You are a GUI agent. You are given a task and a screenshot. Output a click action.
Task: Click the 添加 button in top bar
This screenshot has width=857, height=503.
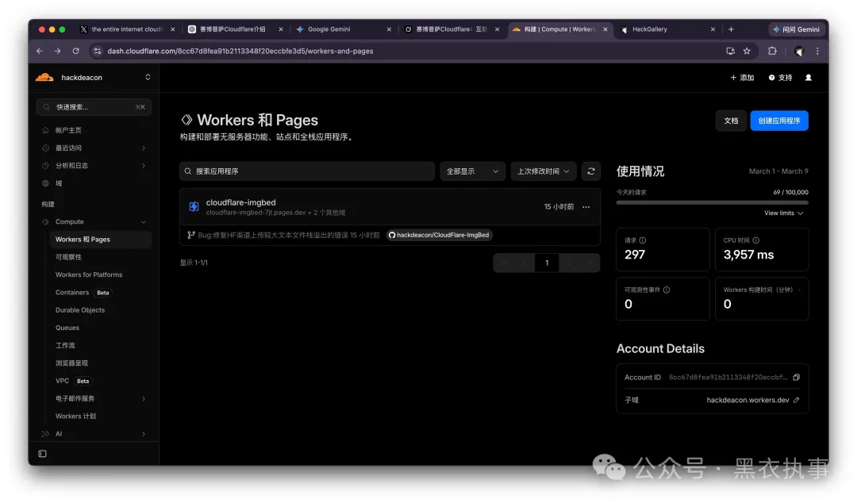[x=742, y=78]
